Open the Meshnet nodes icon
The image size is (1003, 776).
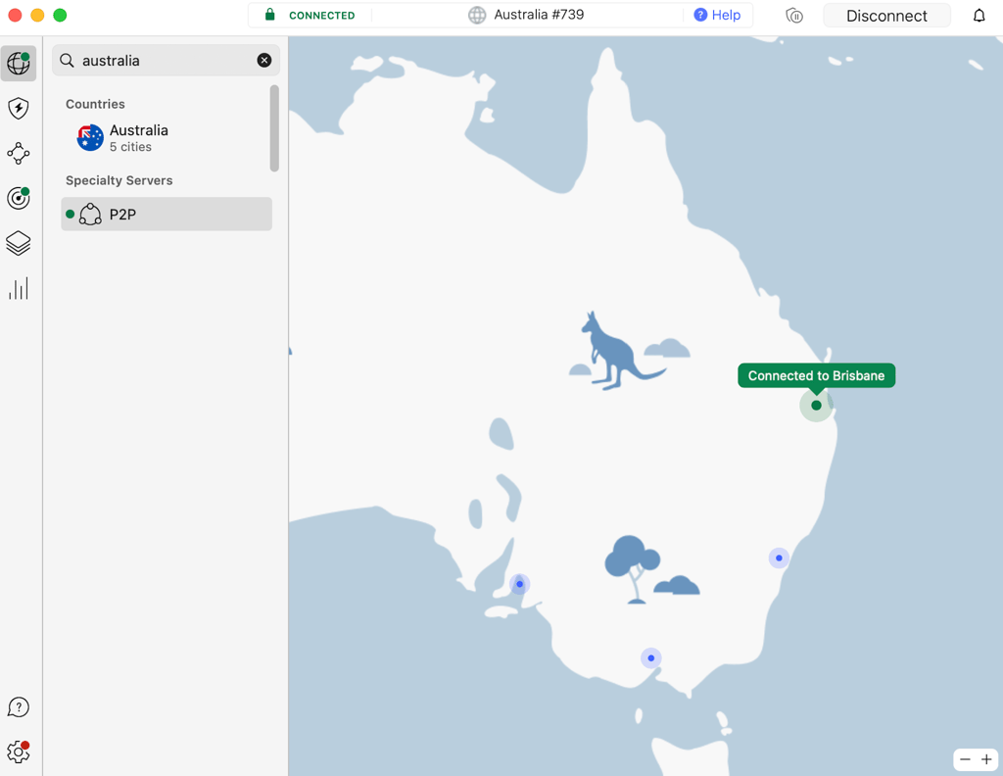point(18,153)
